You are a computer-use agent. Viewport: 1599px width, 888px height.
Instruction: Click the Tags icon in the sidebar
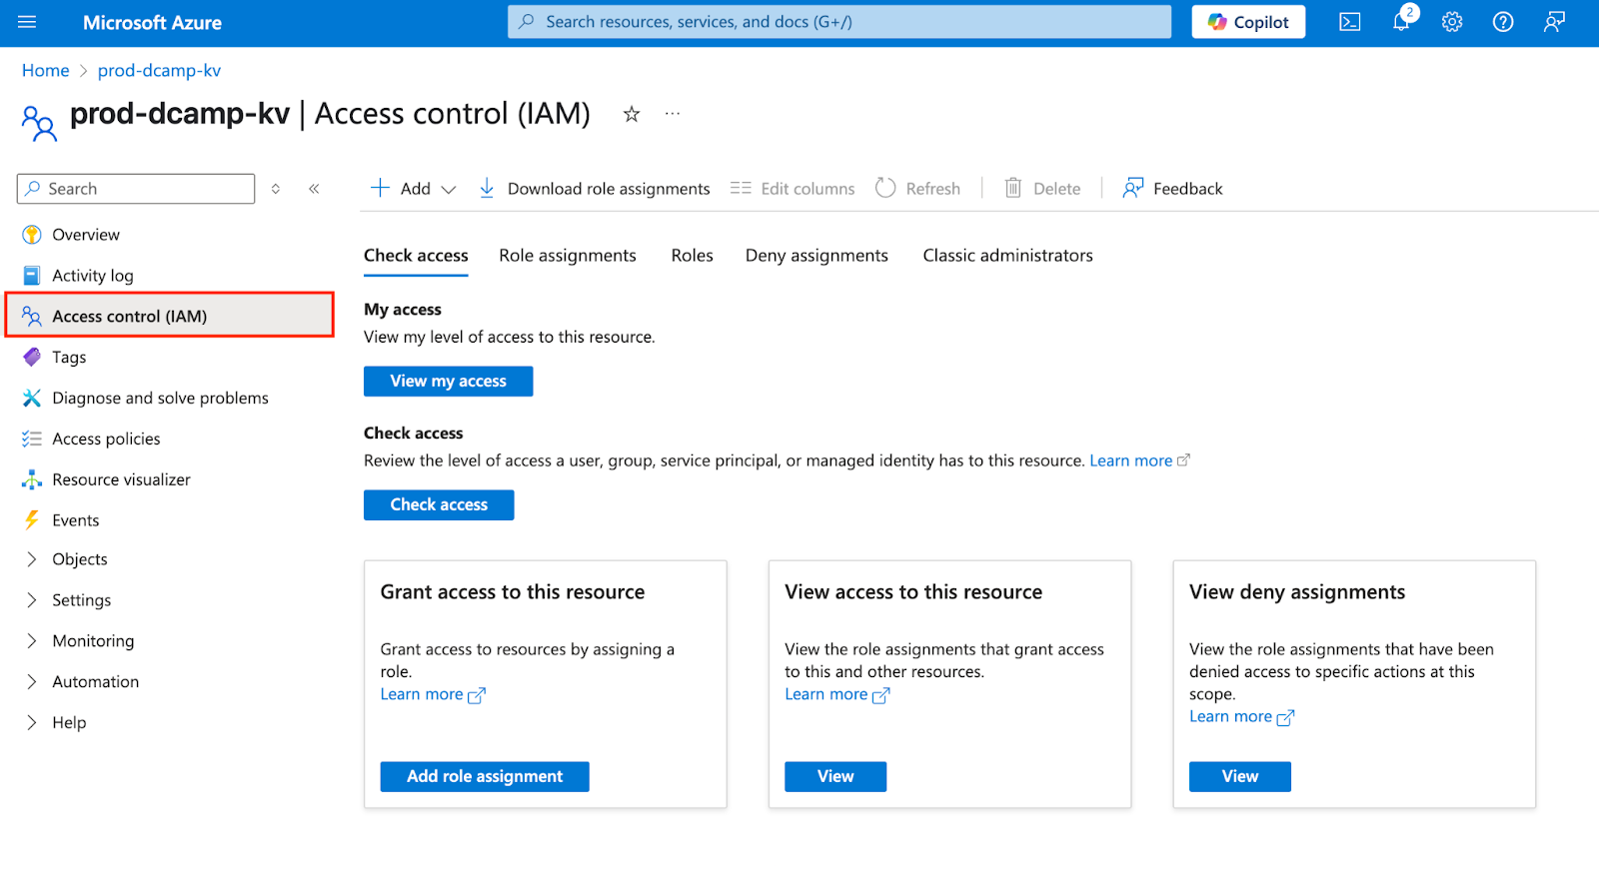[x=32, y=357]
